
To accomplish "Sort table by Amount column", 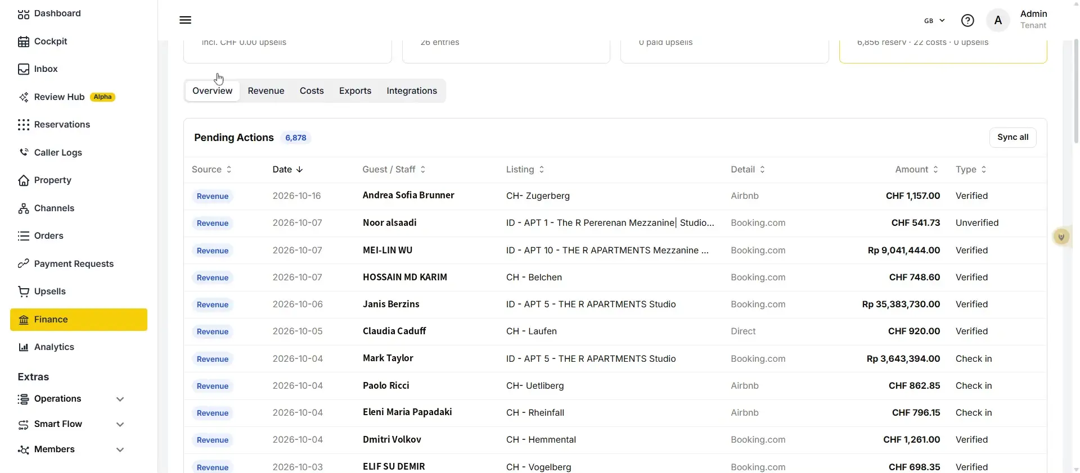I will (x=916, y=170).
